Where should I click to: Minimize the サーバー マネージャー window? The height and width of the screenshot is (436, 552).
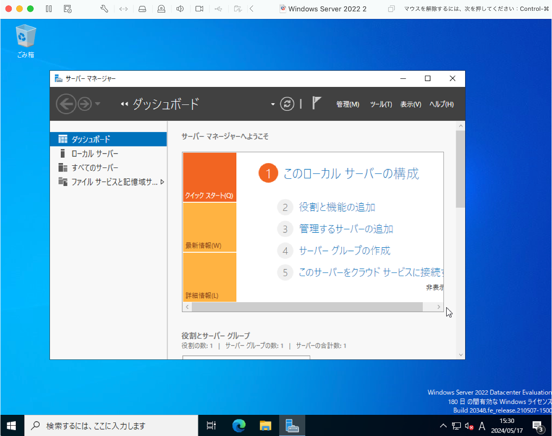[403, 78]
